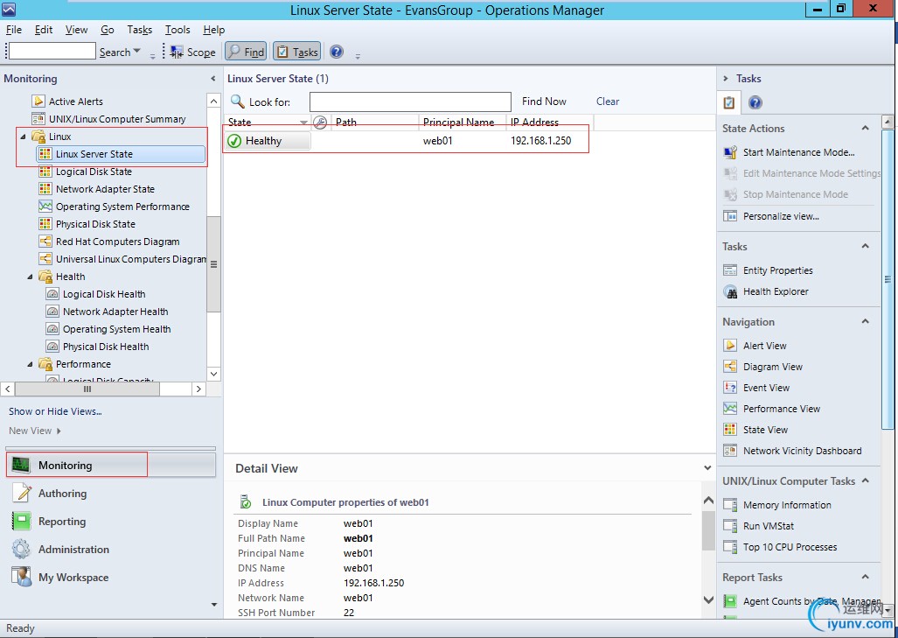Open Physical Disk State icon
898x638 pixels.
pos(45,224)
